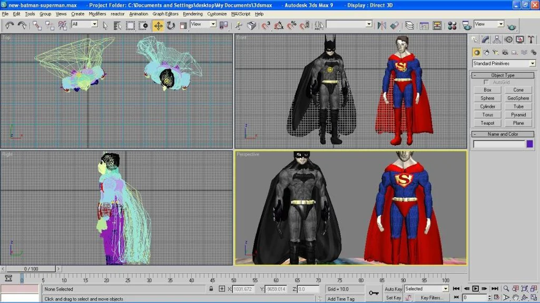Viewport: 540px width, 303px height.
Task: Click the purple object color swatch
Action: (x=529, y=144)
